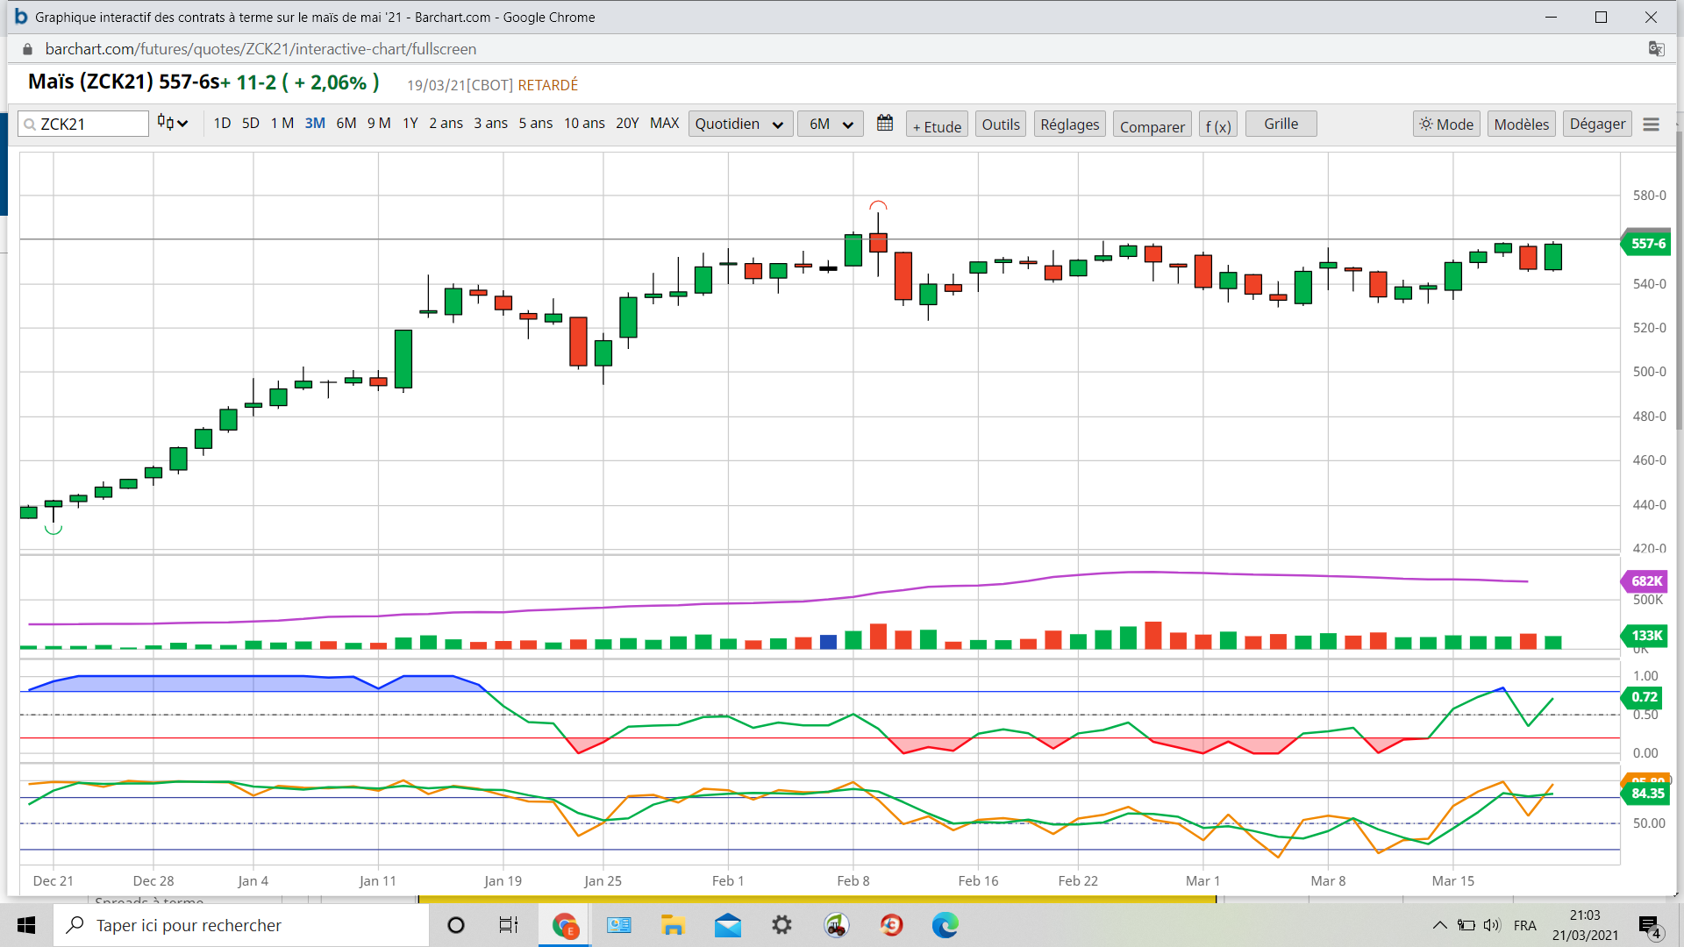
Task: Open File Explorer from taskbar
Action: point(673,925)
